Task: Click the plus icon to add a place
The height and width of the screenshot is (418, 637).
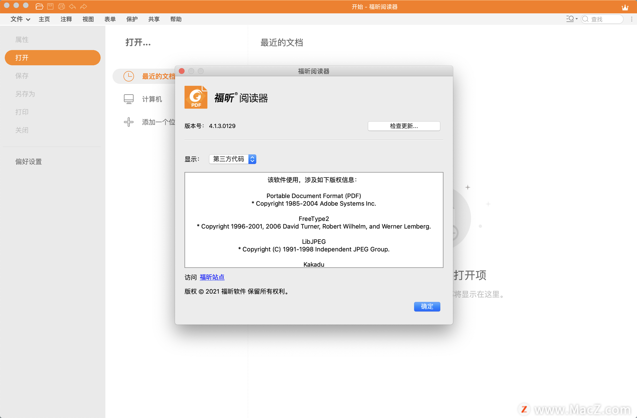Action: [129, 122]
